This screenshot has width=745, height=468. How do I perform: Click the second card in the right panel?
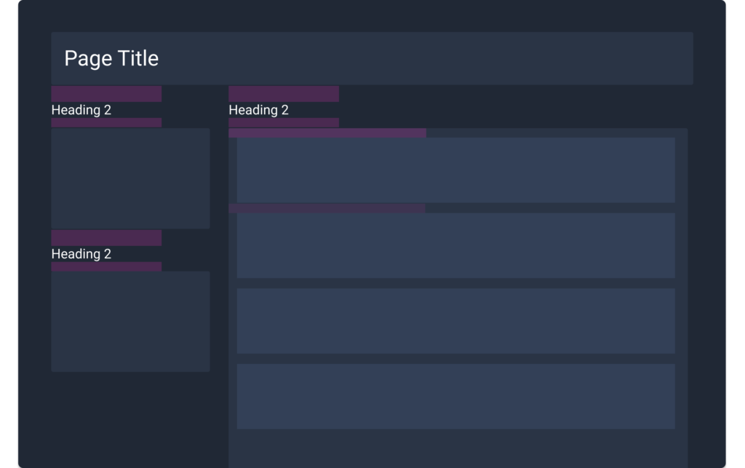(455, 245)
